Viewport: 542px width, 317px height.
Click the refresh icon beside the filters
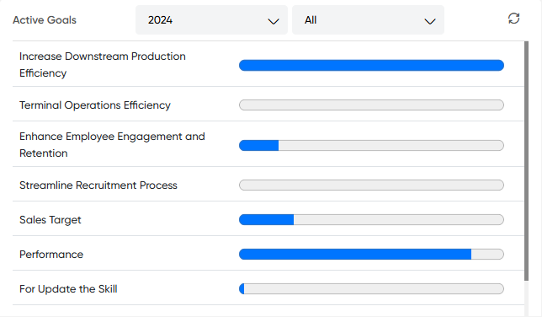[513, 19]
